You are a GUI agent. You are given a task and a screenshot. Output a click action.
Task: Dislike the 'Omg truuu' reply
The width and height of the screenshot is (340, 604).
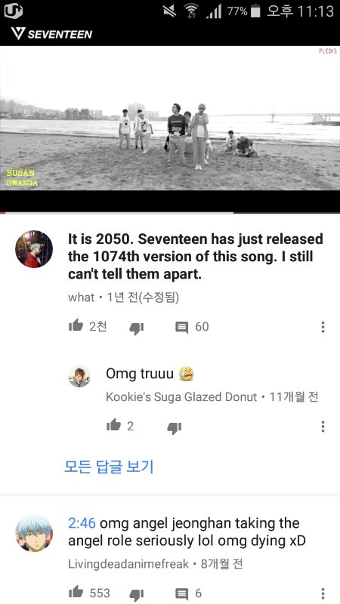point(175,427)
